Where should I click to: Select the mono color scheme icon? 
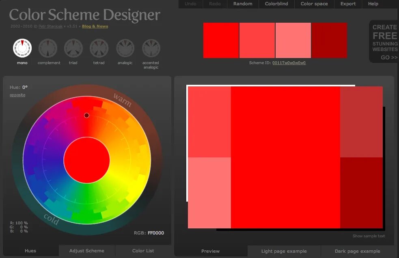22,47
